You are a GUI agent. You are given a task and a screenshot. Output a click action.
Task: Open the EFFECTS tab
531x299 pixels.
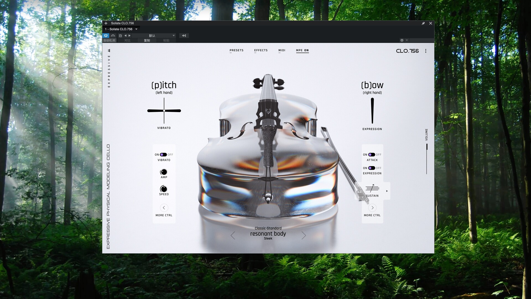[261, 50]
